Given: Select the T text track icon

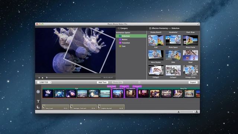Looking at the screenshot, I should click(38, 101).
